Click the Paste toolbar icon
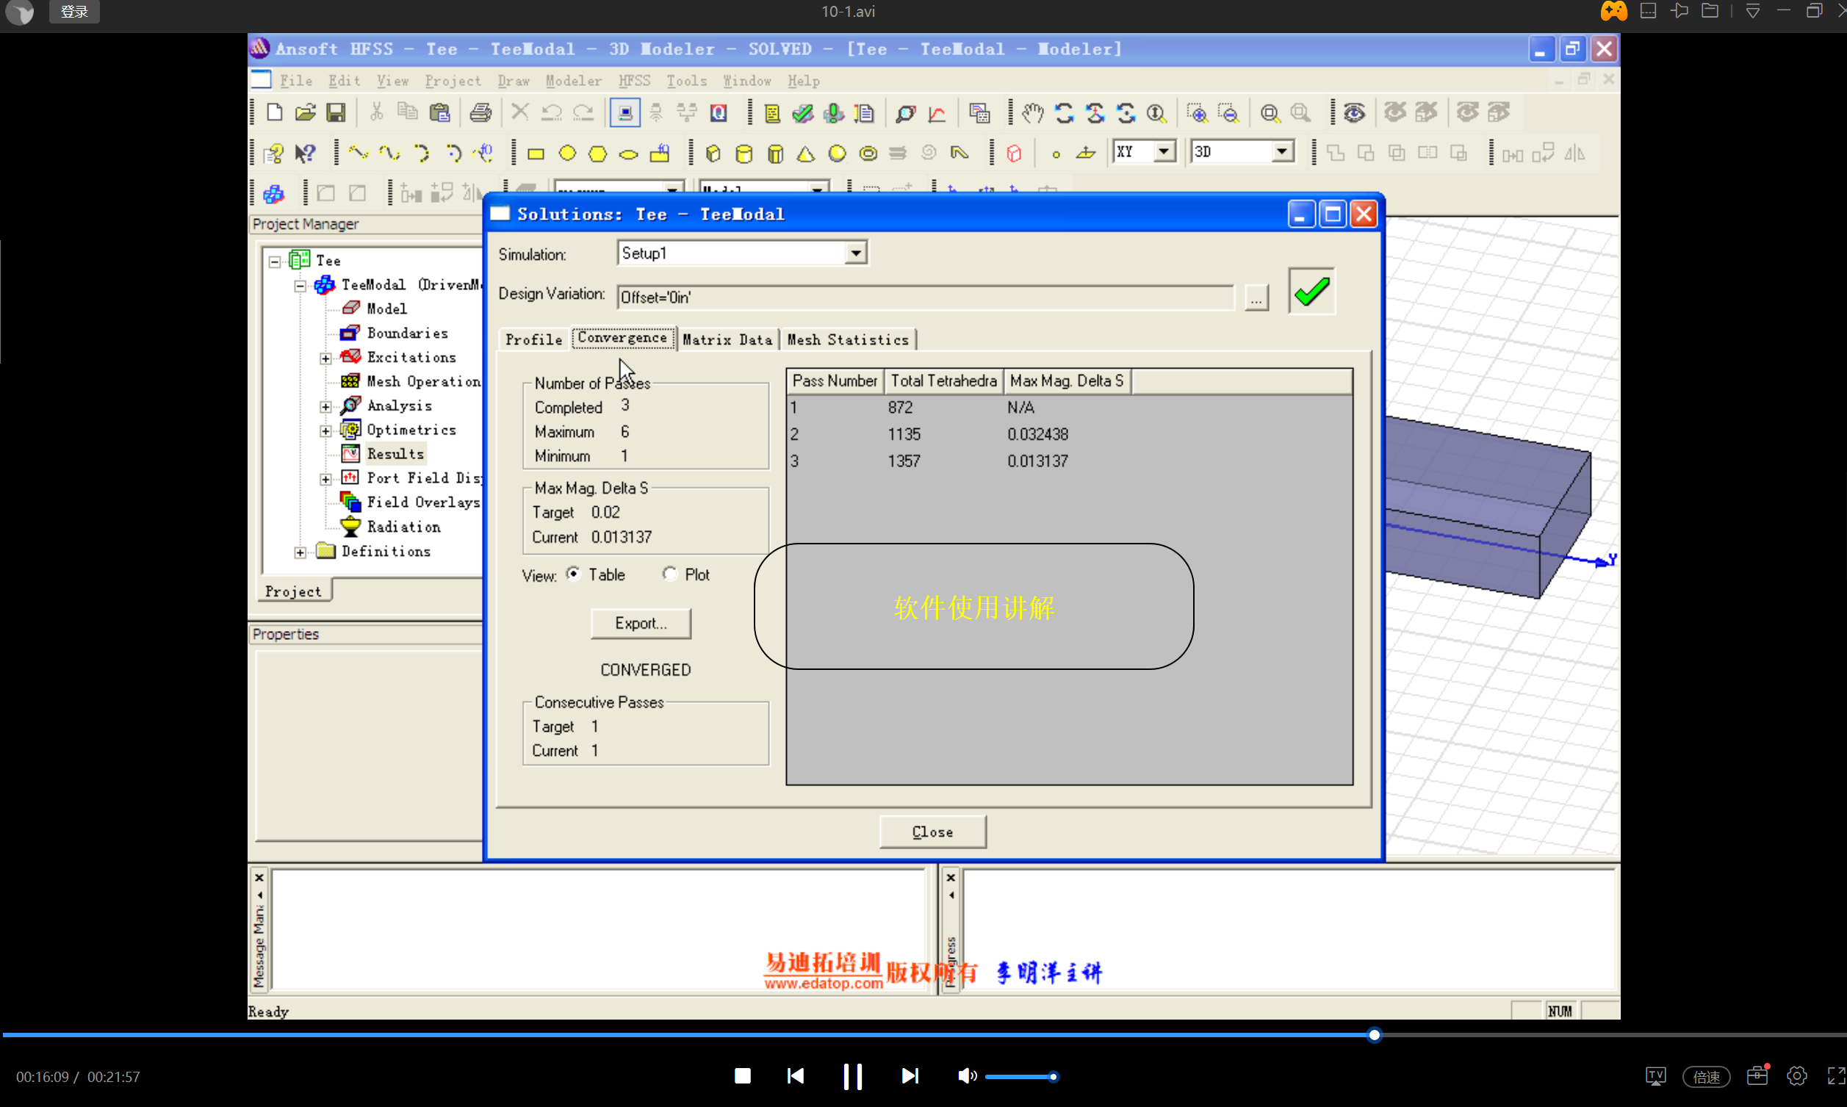 [x=439, y=112]
